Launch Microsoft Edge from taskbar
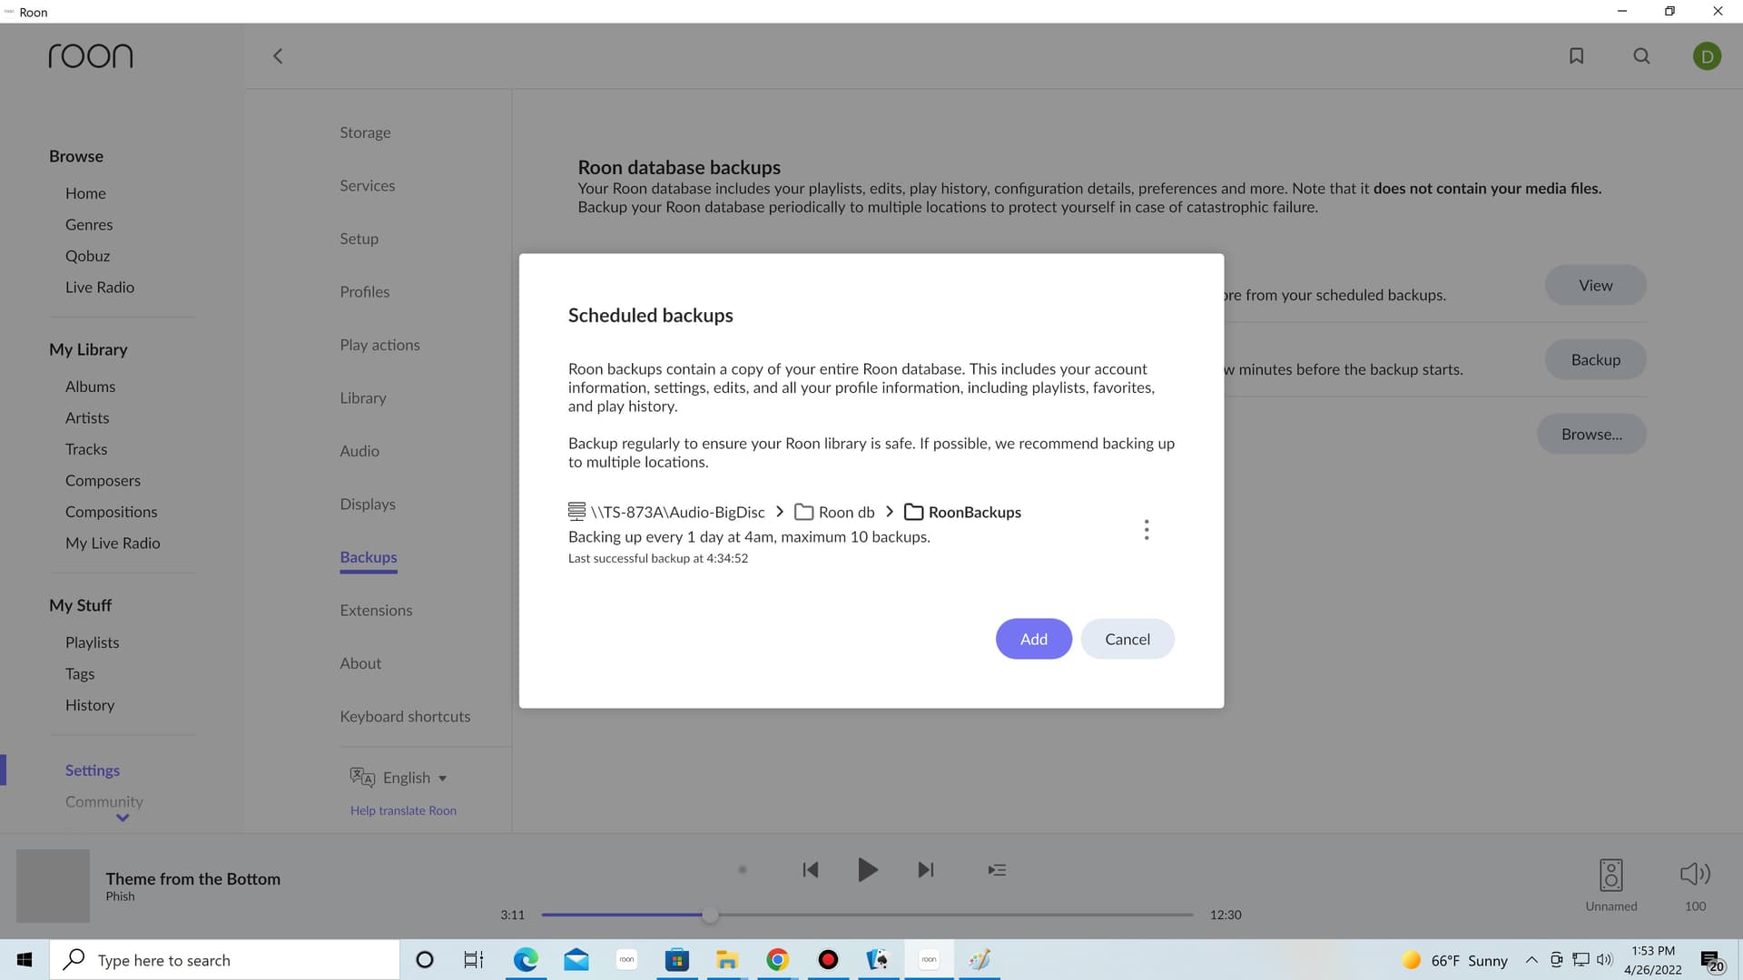The image size is (1743, 980). pyautogui.click(x=526, y=960)
